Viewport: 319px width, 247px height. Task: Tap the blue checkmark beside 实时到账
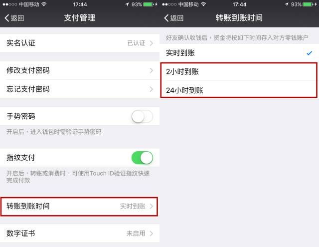pyautogui.click(x=309, y=53)
